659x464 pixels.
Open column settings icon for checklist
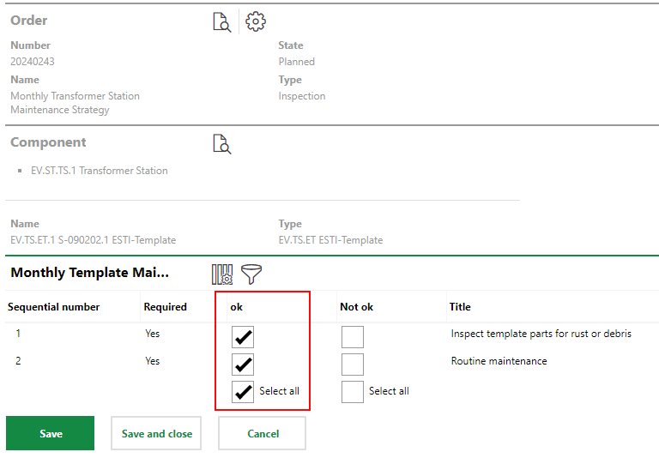(x=222, y=274)
